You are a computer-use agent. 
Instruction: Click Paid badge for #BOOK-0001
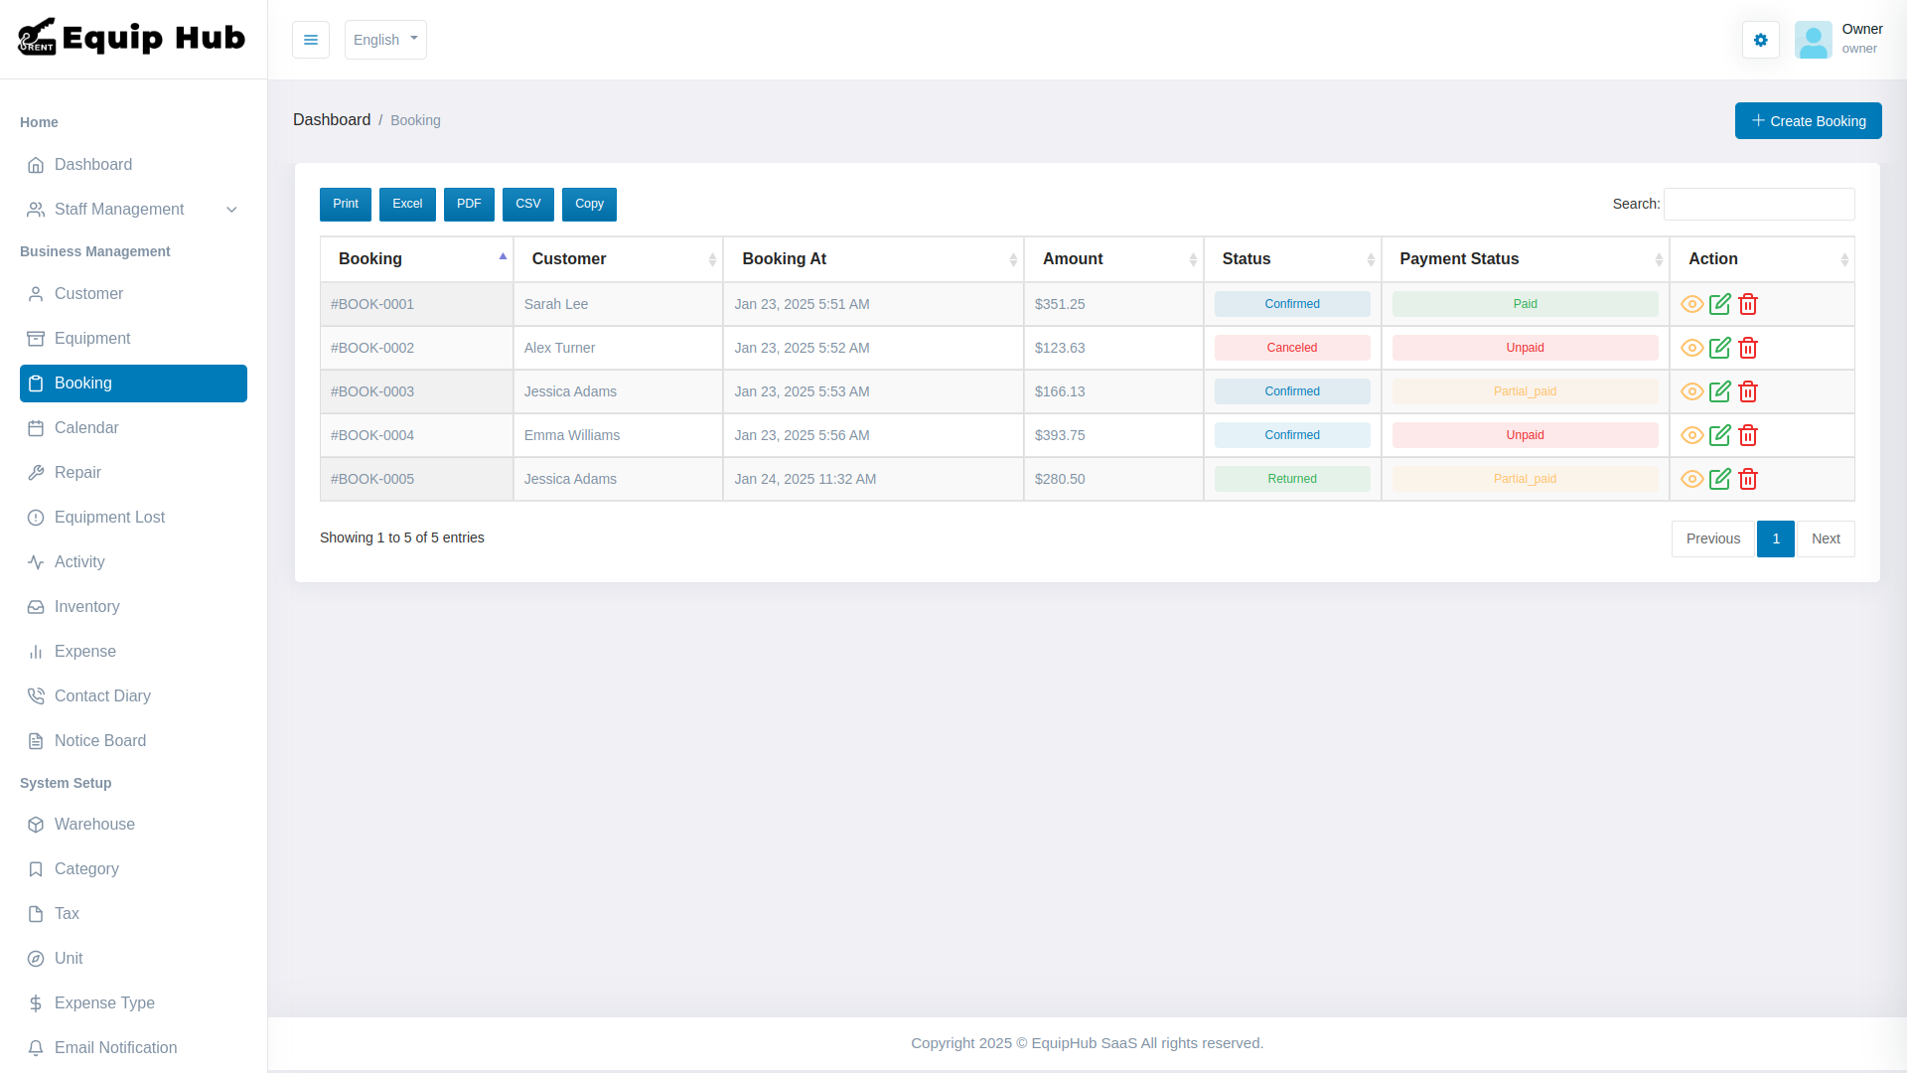pyautogui.click(x=1526, y=304)
